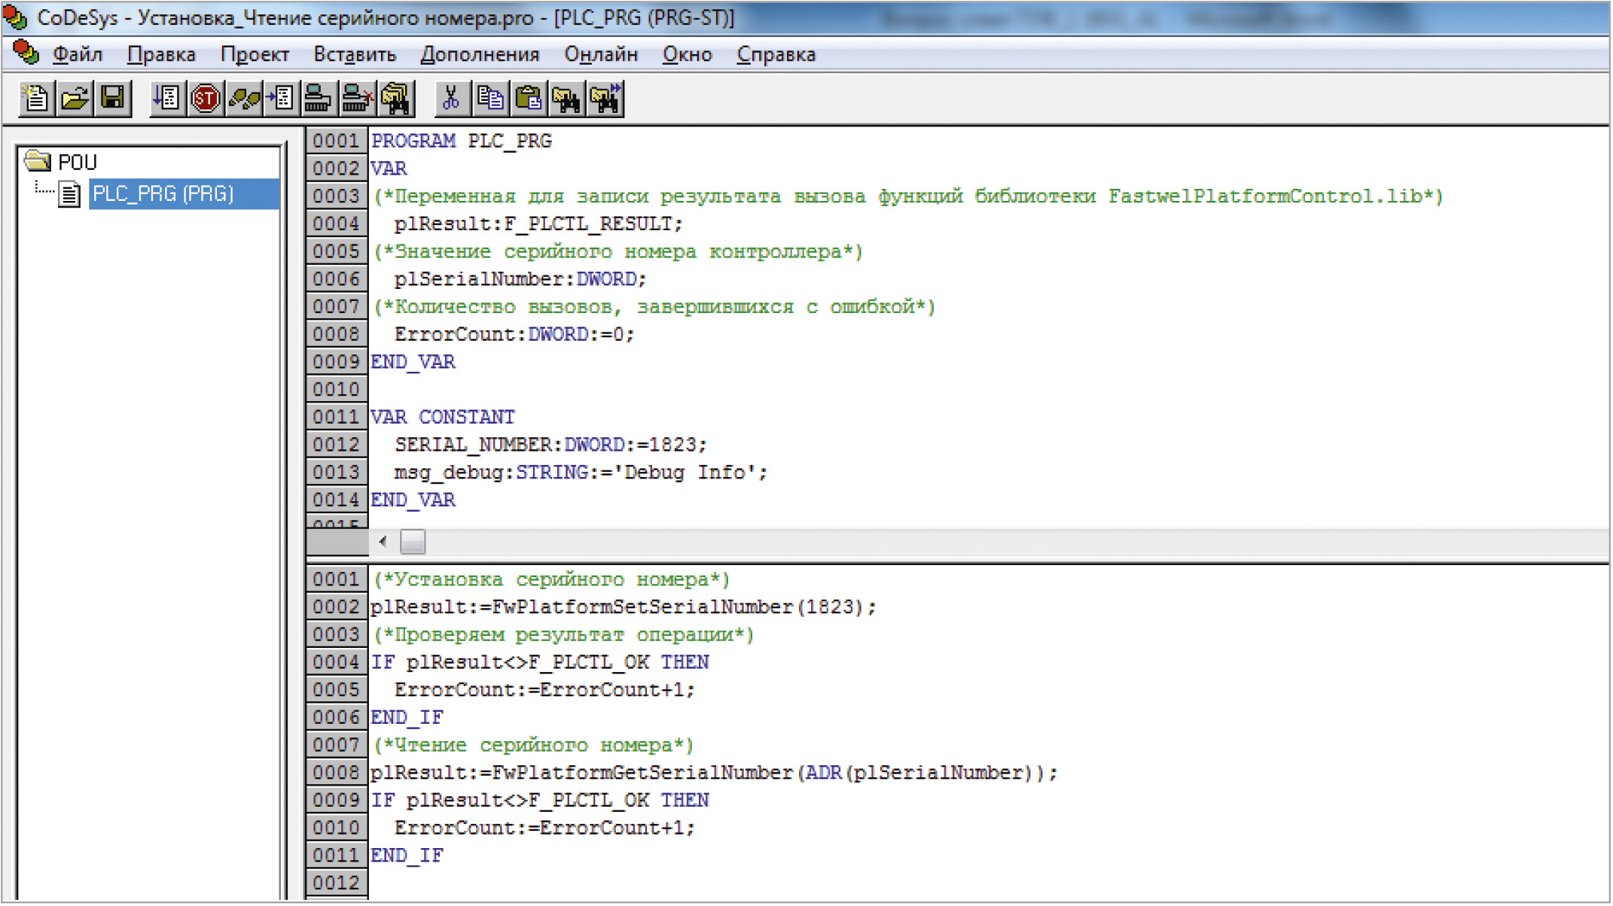Click on 'VAR CONSTANT' line
1613x906 pixels.
(x=443, y=417)
